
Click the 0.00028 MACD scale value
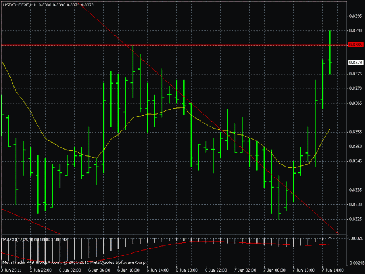point(356,238)
